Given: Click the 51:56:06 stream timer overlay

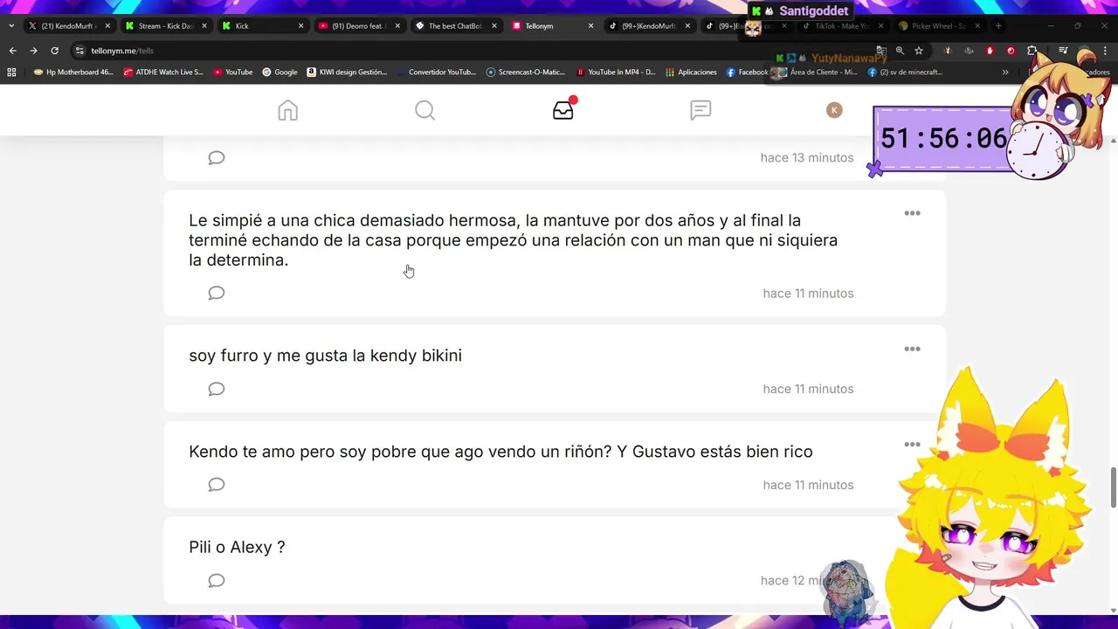Looking at the screenshot, I should [x=943, y=138].
